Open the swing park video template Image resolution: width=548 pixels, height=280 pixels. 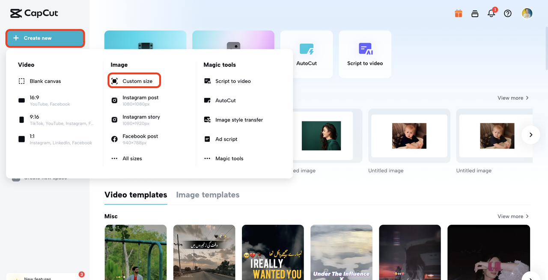pyautogui.click(x=135, y=252)
